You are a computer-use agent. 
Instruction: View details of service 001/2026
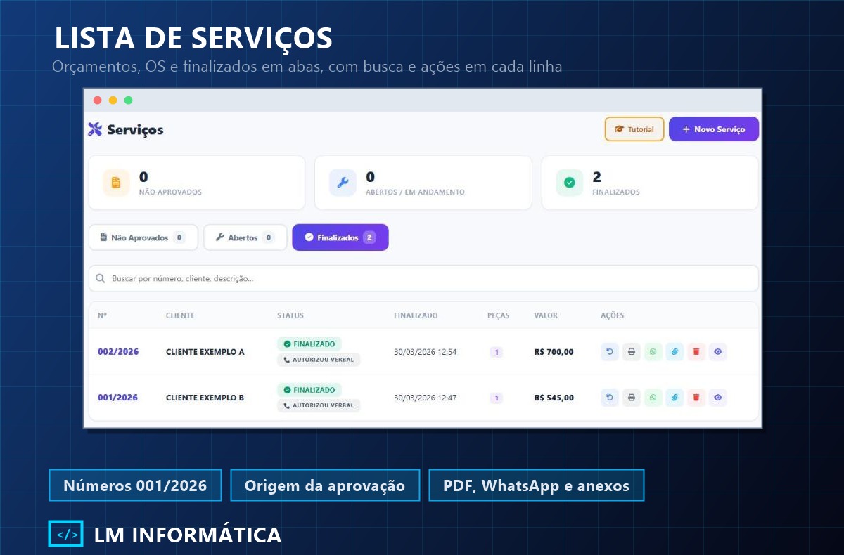(x=718, y=398)
